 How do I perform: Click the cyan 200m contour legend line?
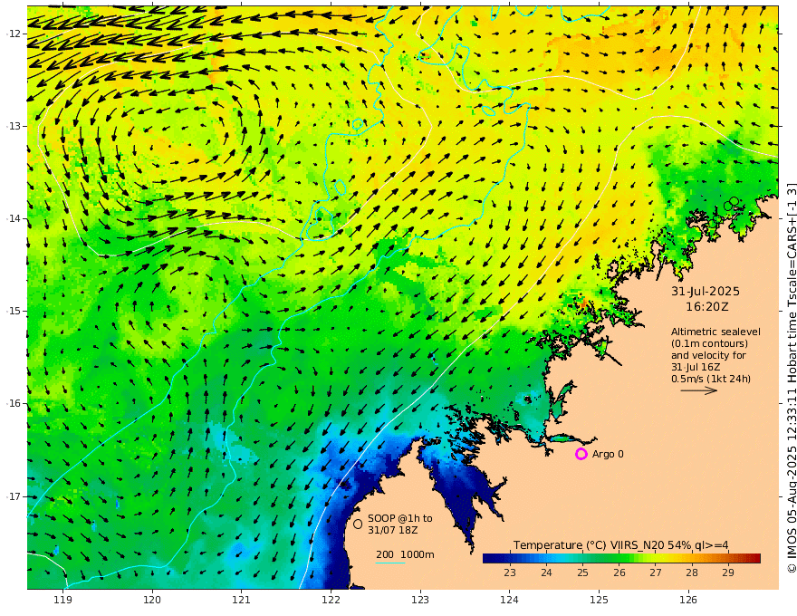[390, 563]
